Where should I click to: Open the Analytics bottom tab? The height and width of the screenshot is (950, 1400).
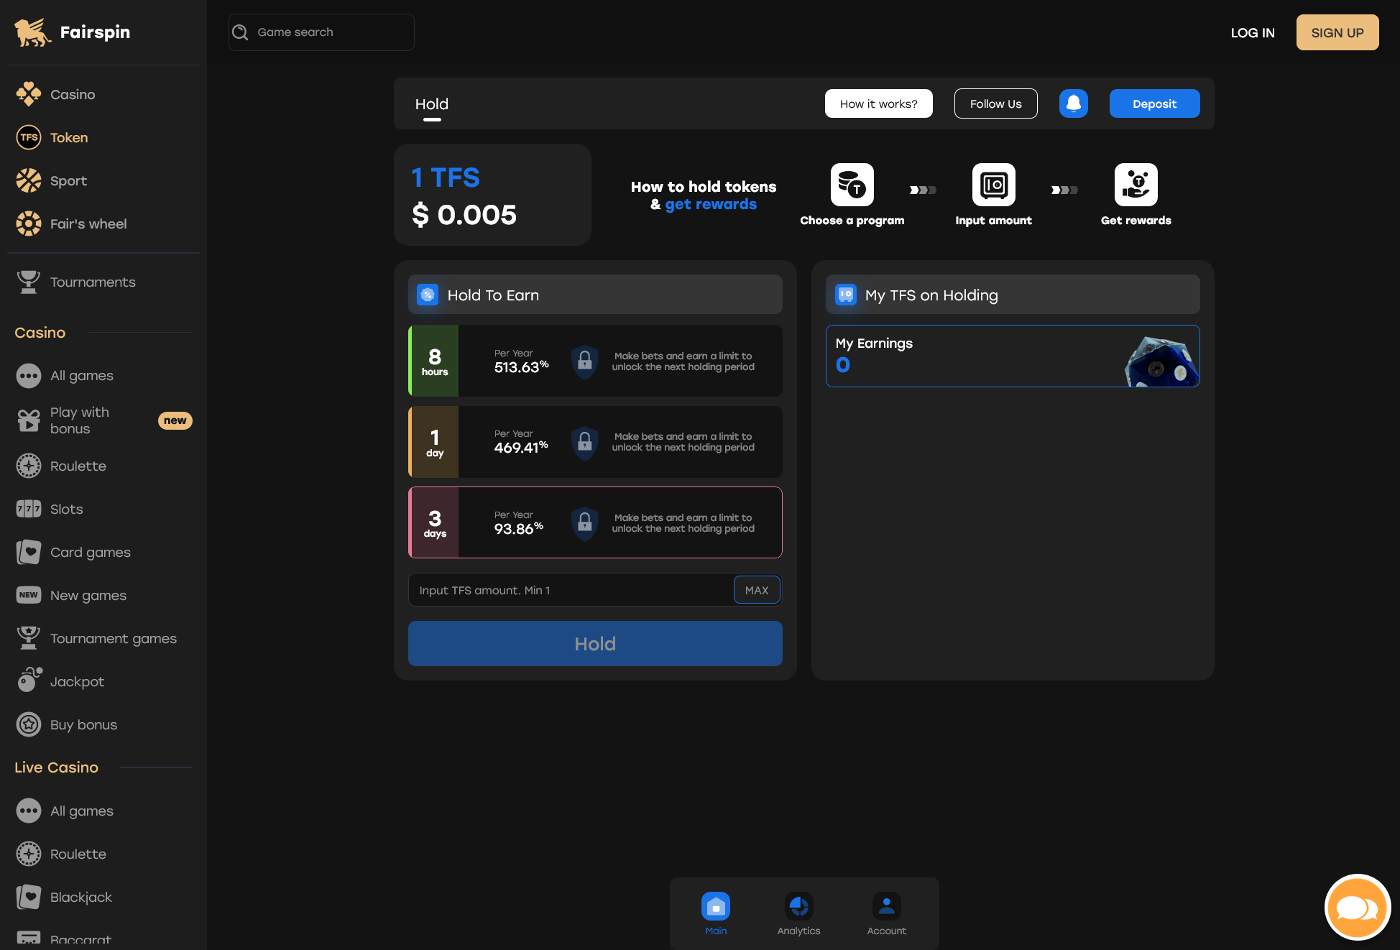(x=798, y=914)
